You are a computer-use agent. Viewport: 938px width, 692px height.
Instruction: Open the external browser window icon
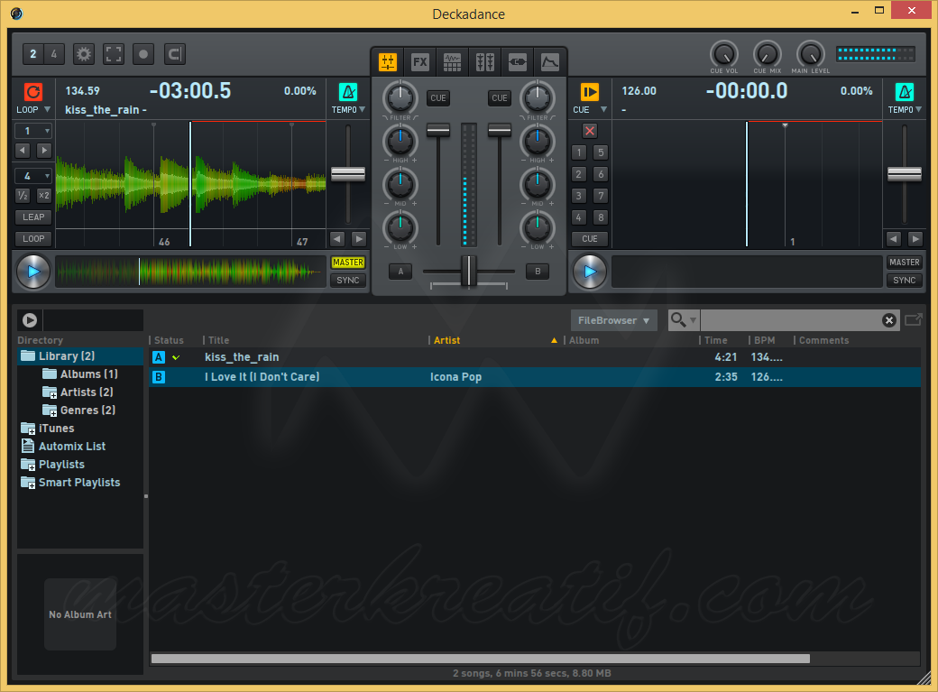(x=913, y=319)
